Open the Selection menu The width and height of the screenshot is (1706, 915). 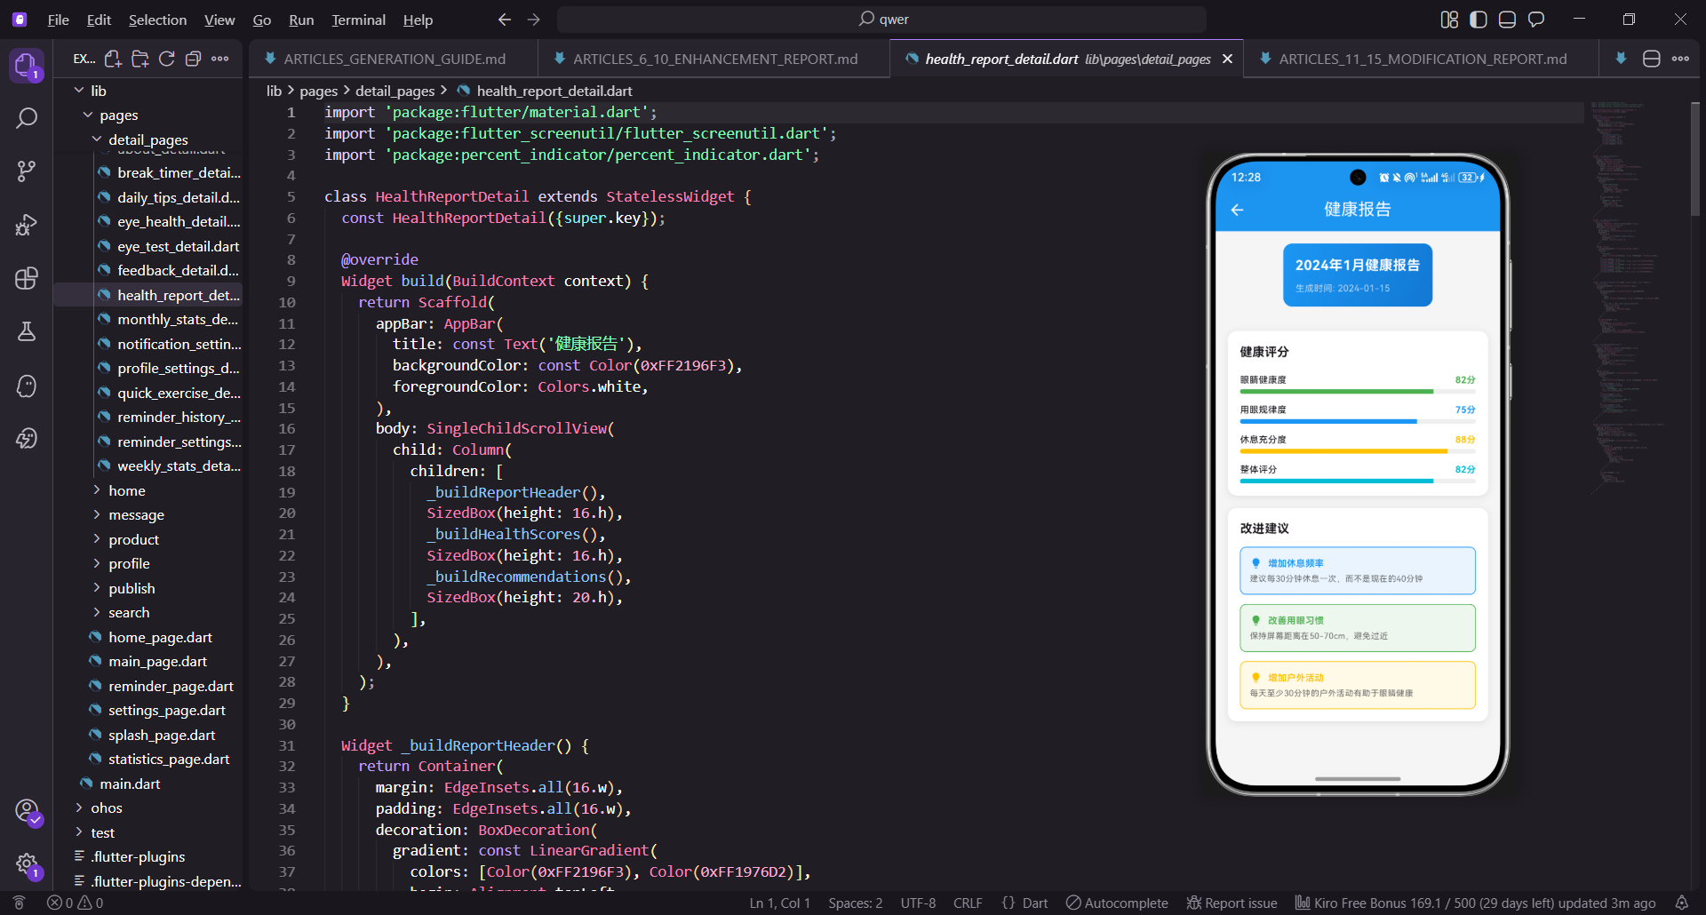click(x=157, y=20)
